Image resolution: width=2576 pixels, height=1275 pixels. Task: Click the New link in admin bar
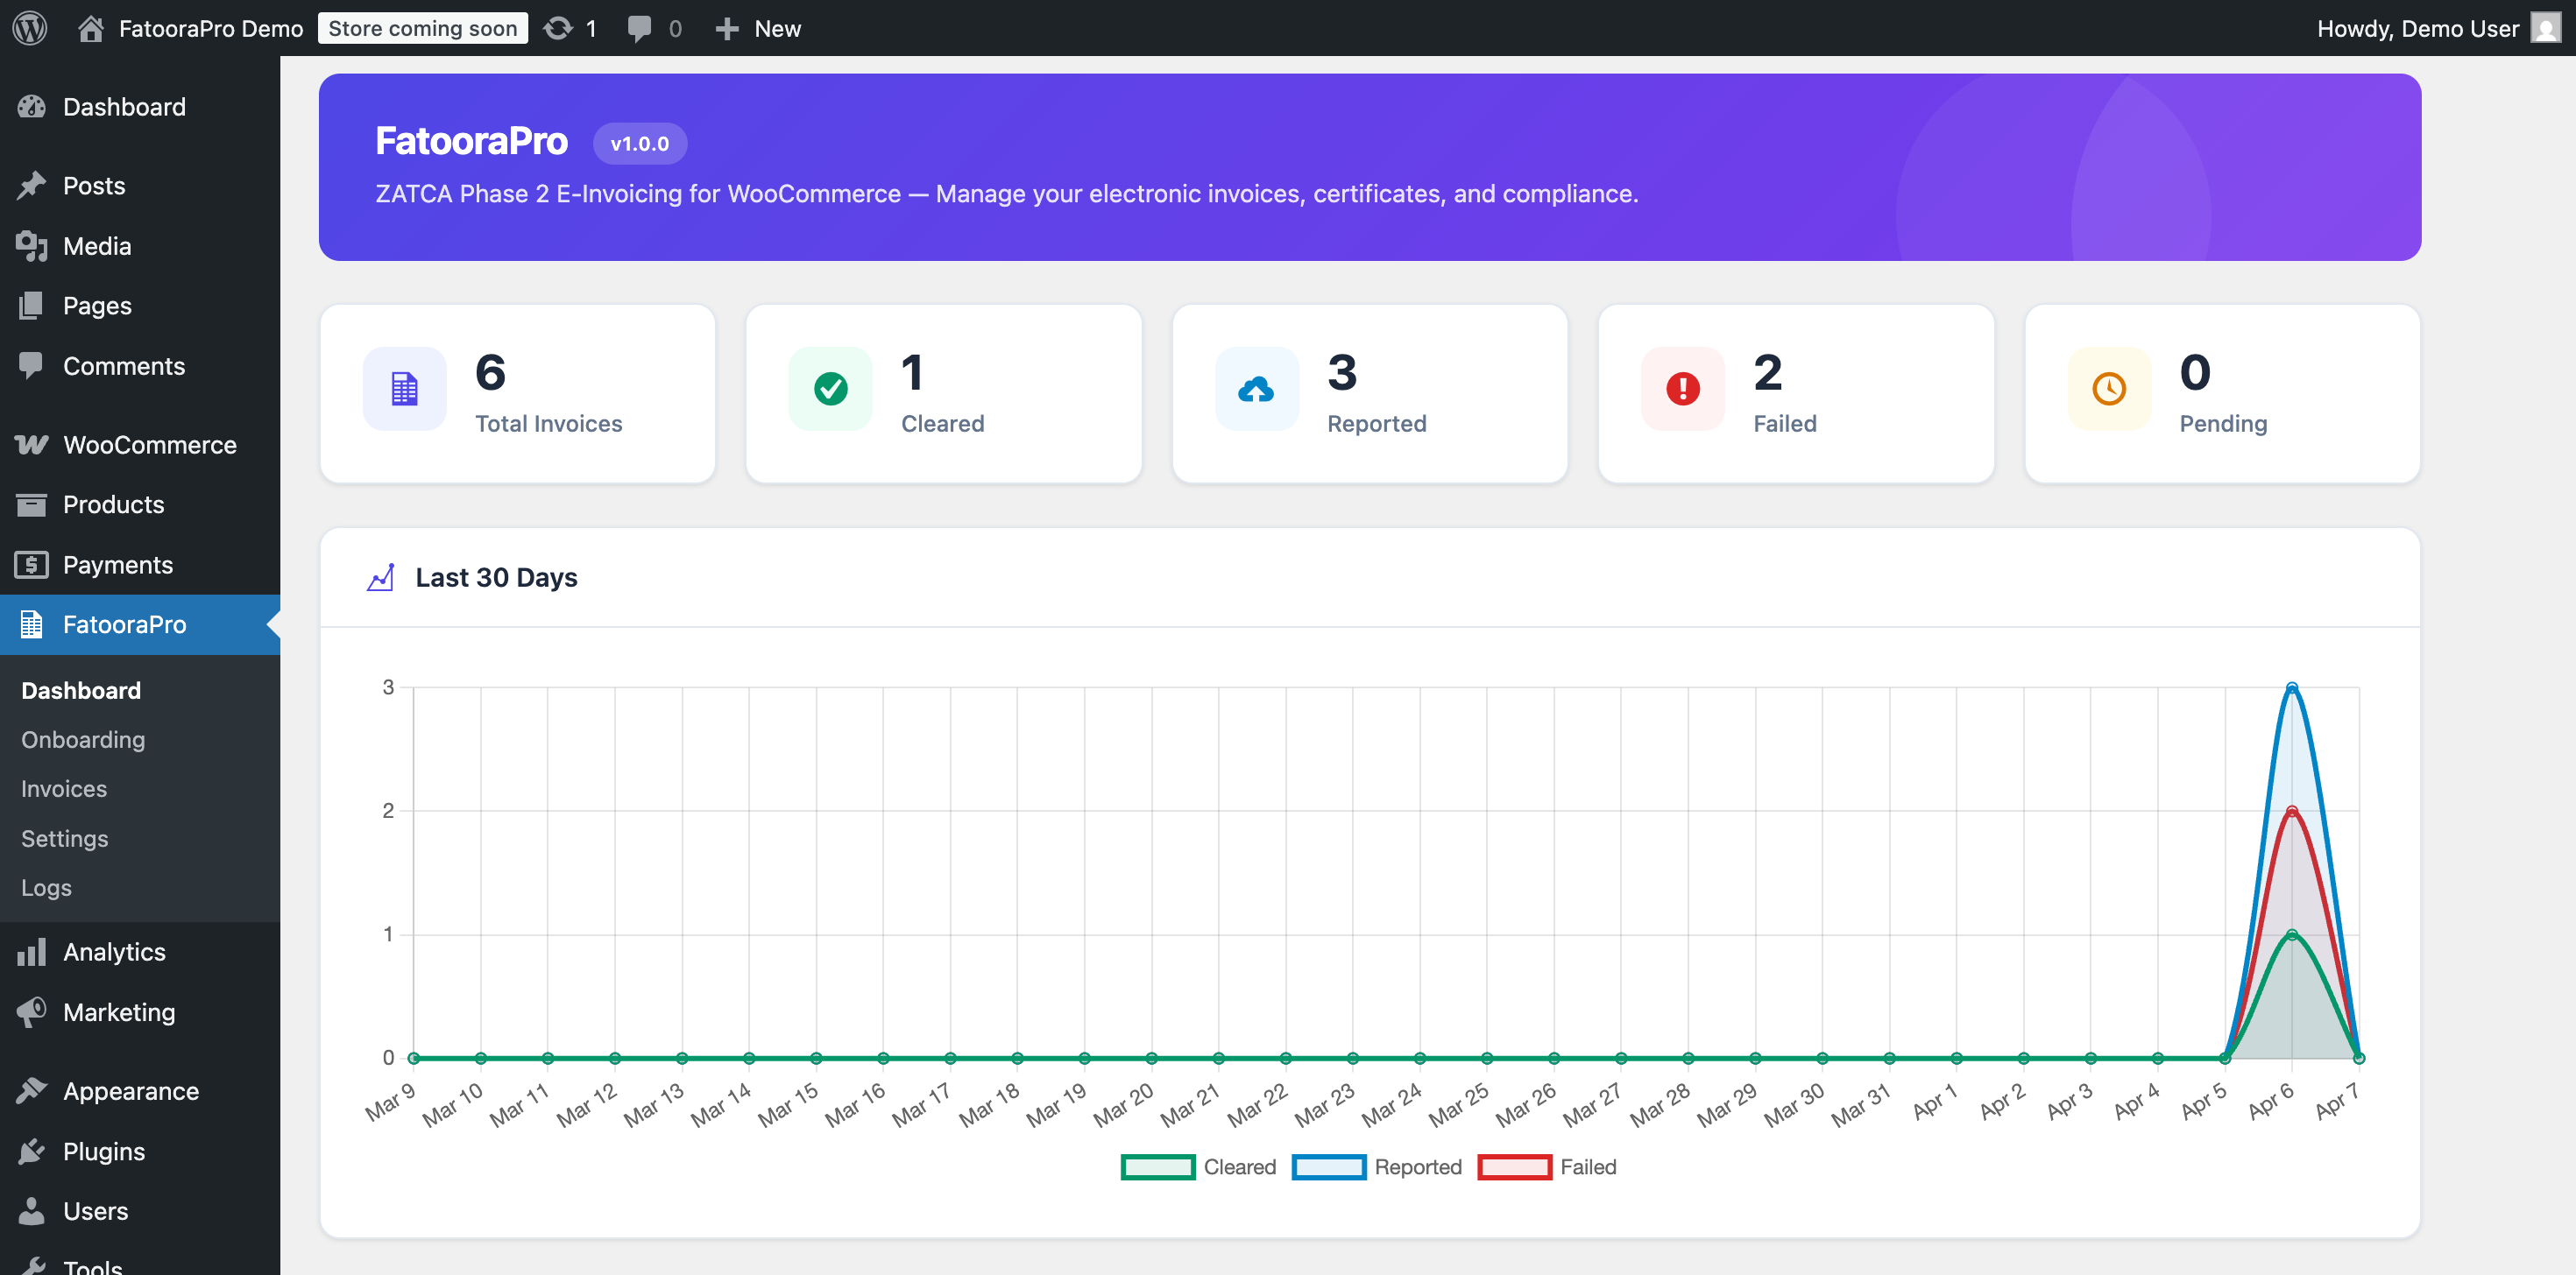pyautogui.click(x=777, y=28)
